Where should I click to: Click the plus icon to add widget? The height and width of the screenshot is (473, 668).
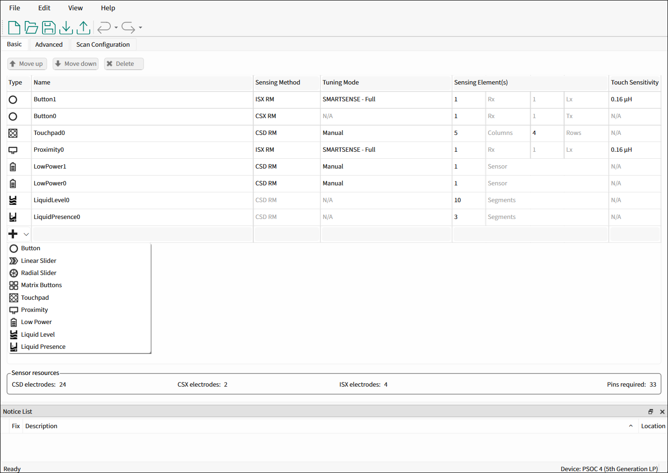pyautogui.click(x=13, y=234)
